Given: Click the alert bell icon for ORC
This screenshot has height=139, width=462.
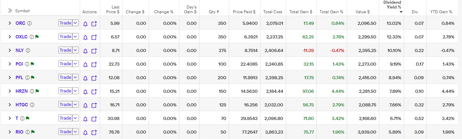Looking at the screenshot, I should tap(85, 23).
